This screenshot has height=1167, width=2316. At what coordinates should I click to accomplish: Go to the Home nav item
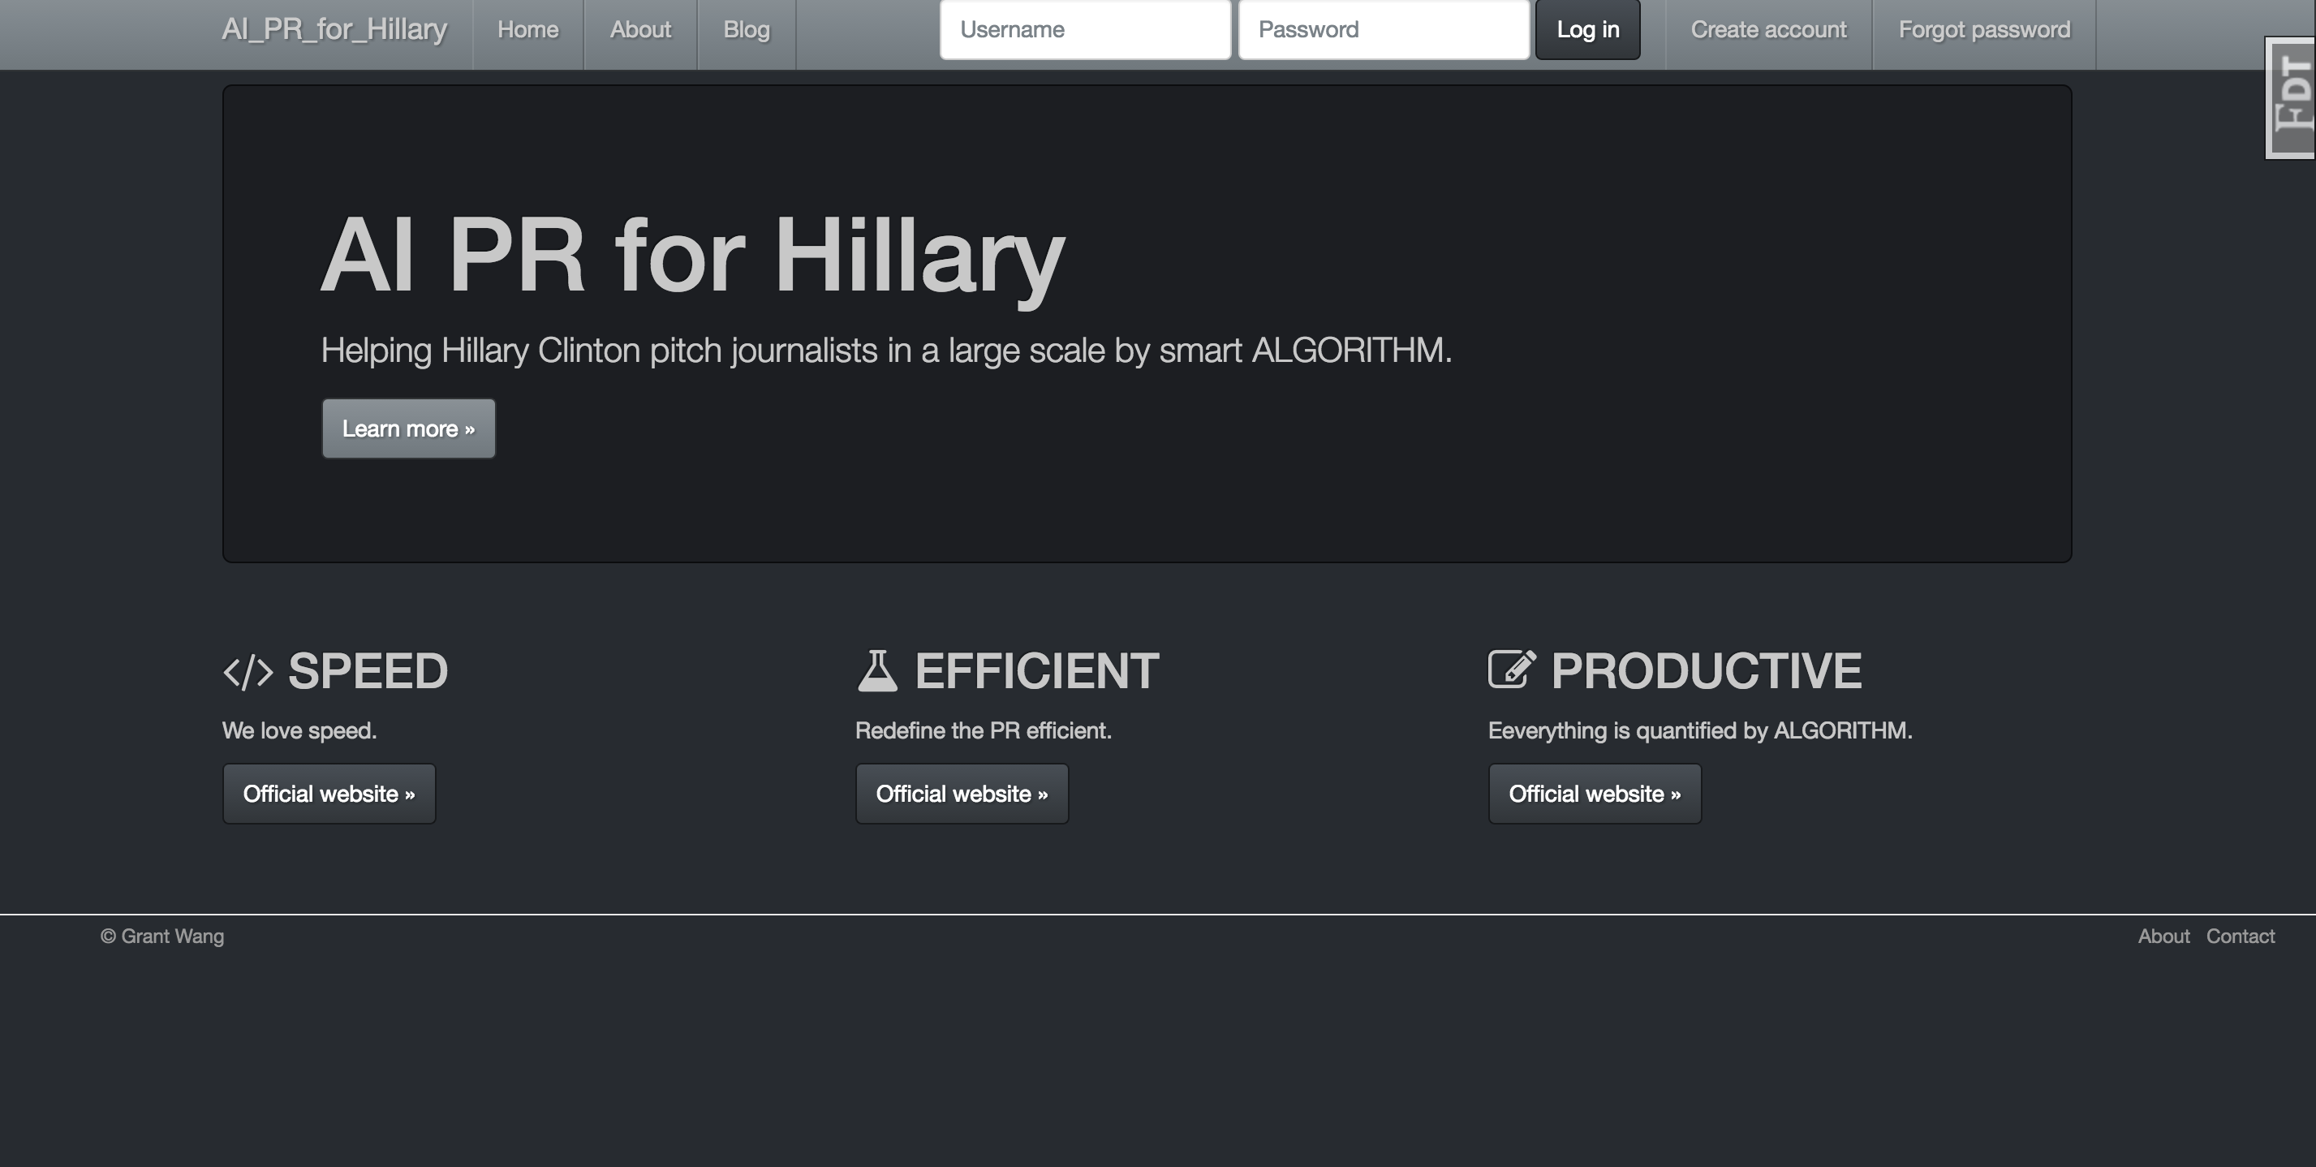(527, 30)
